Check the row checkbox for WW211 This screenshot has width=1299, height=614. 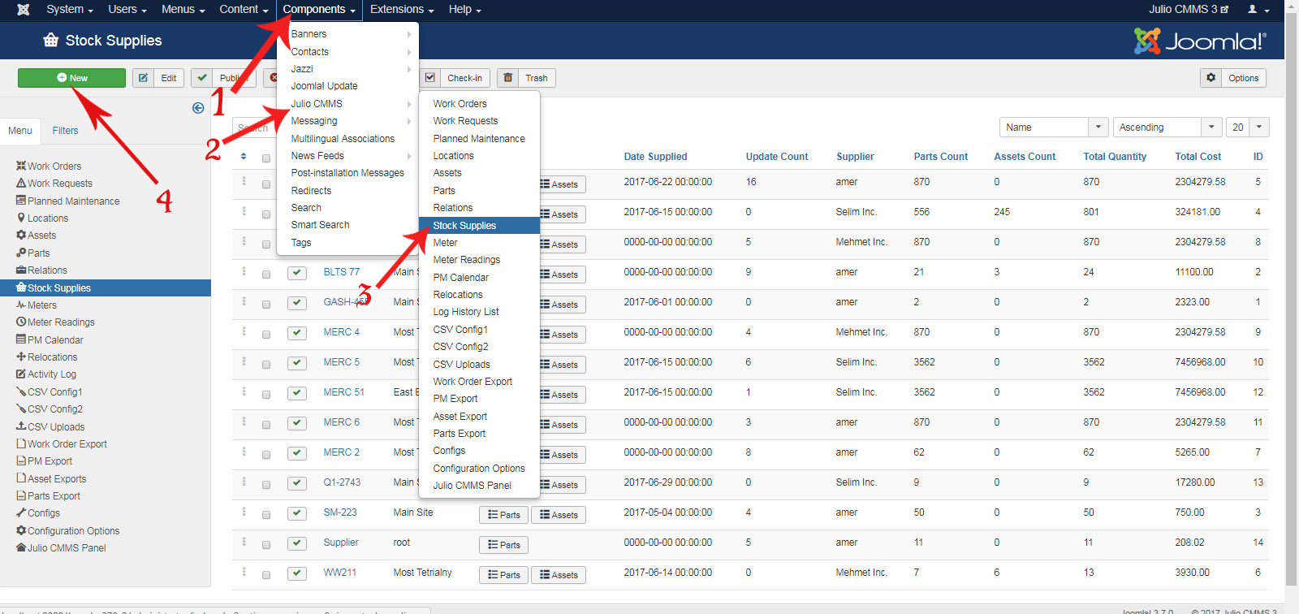point(266,575)
